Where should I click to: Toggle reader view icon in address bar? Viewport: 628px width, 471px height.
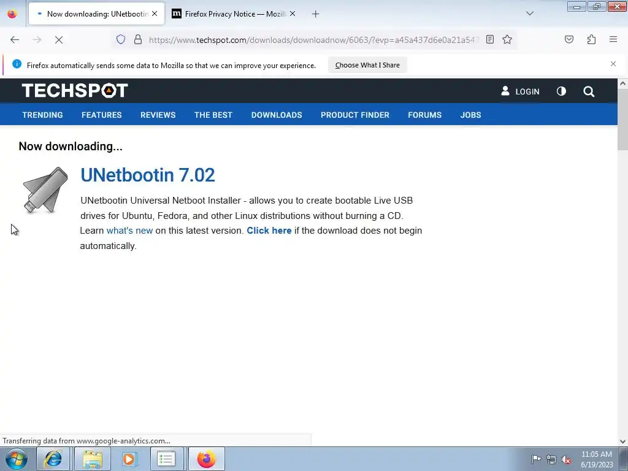tap(490, 39)
